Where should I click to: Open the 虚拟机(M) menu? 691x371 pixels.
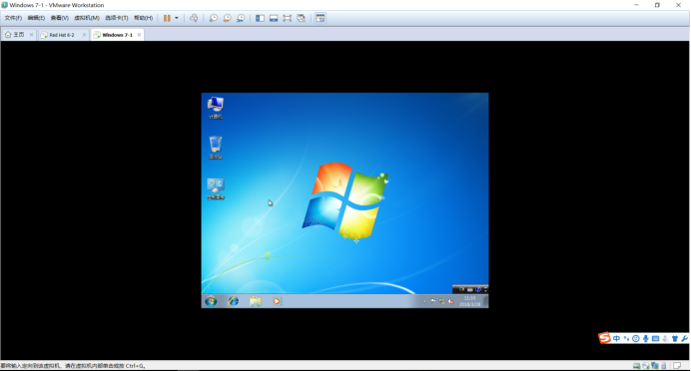click(87, 18)
